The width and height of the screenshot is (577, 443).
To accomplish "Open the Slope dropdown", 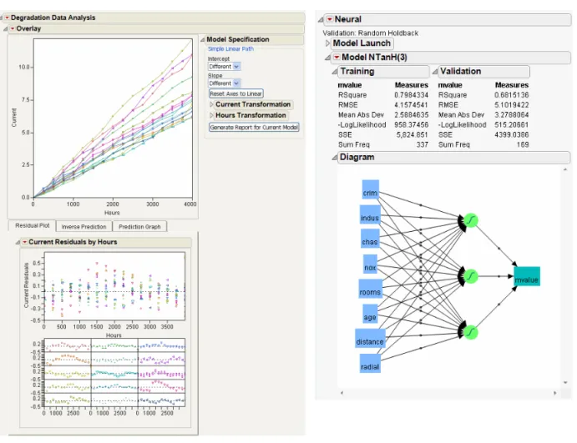I will 224,83.
